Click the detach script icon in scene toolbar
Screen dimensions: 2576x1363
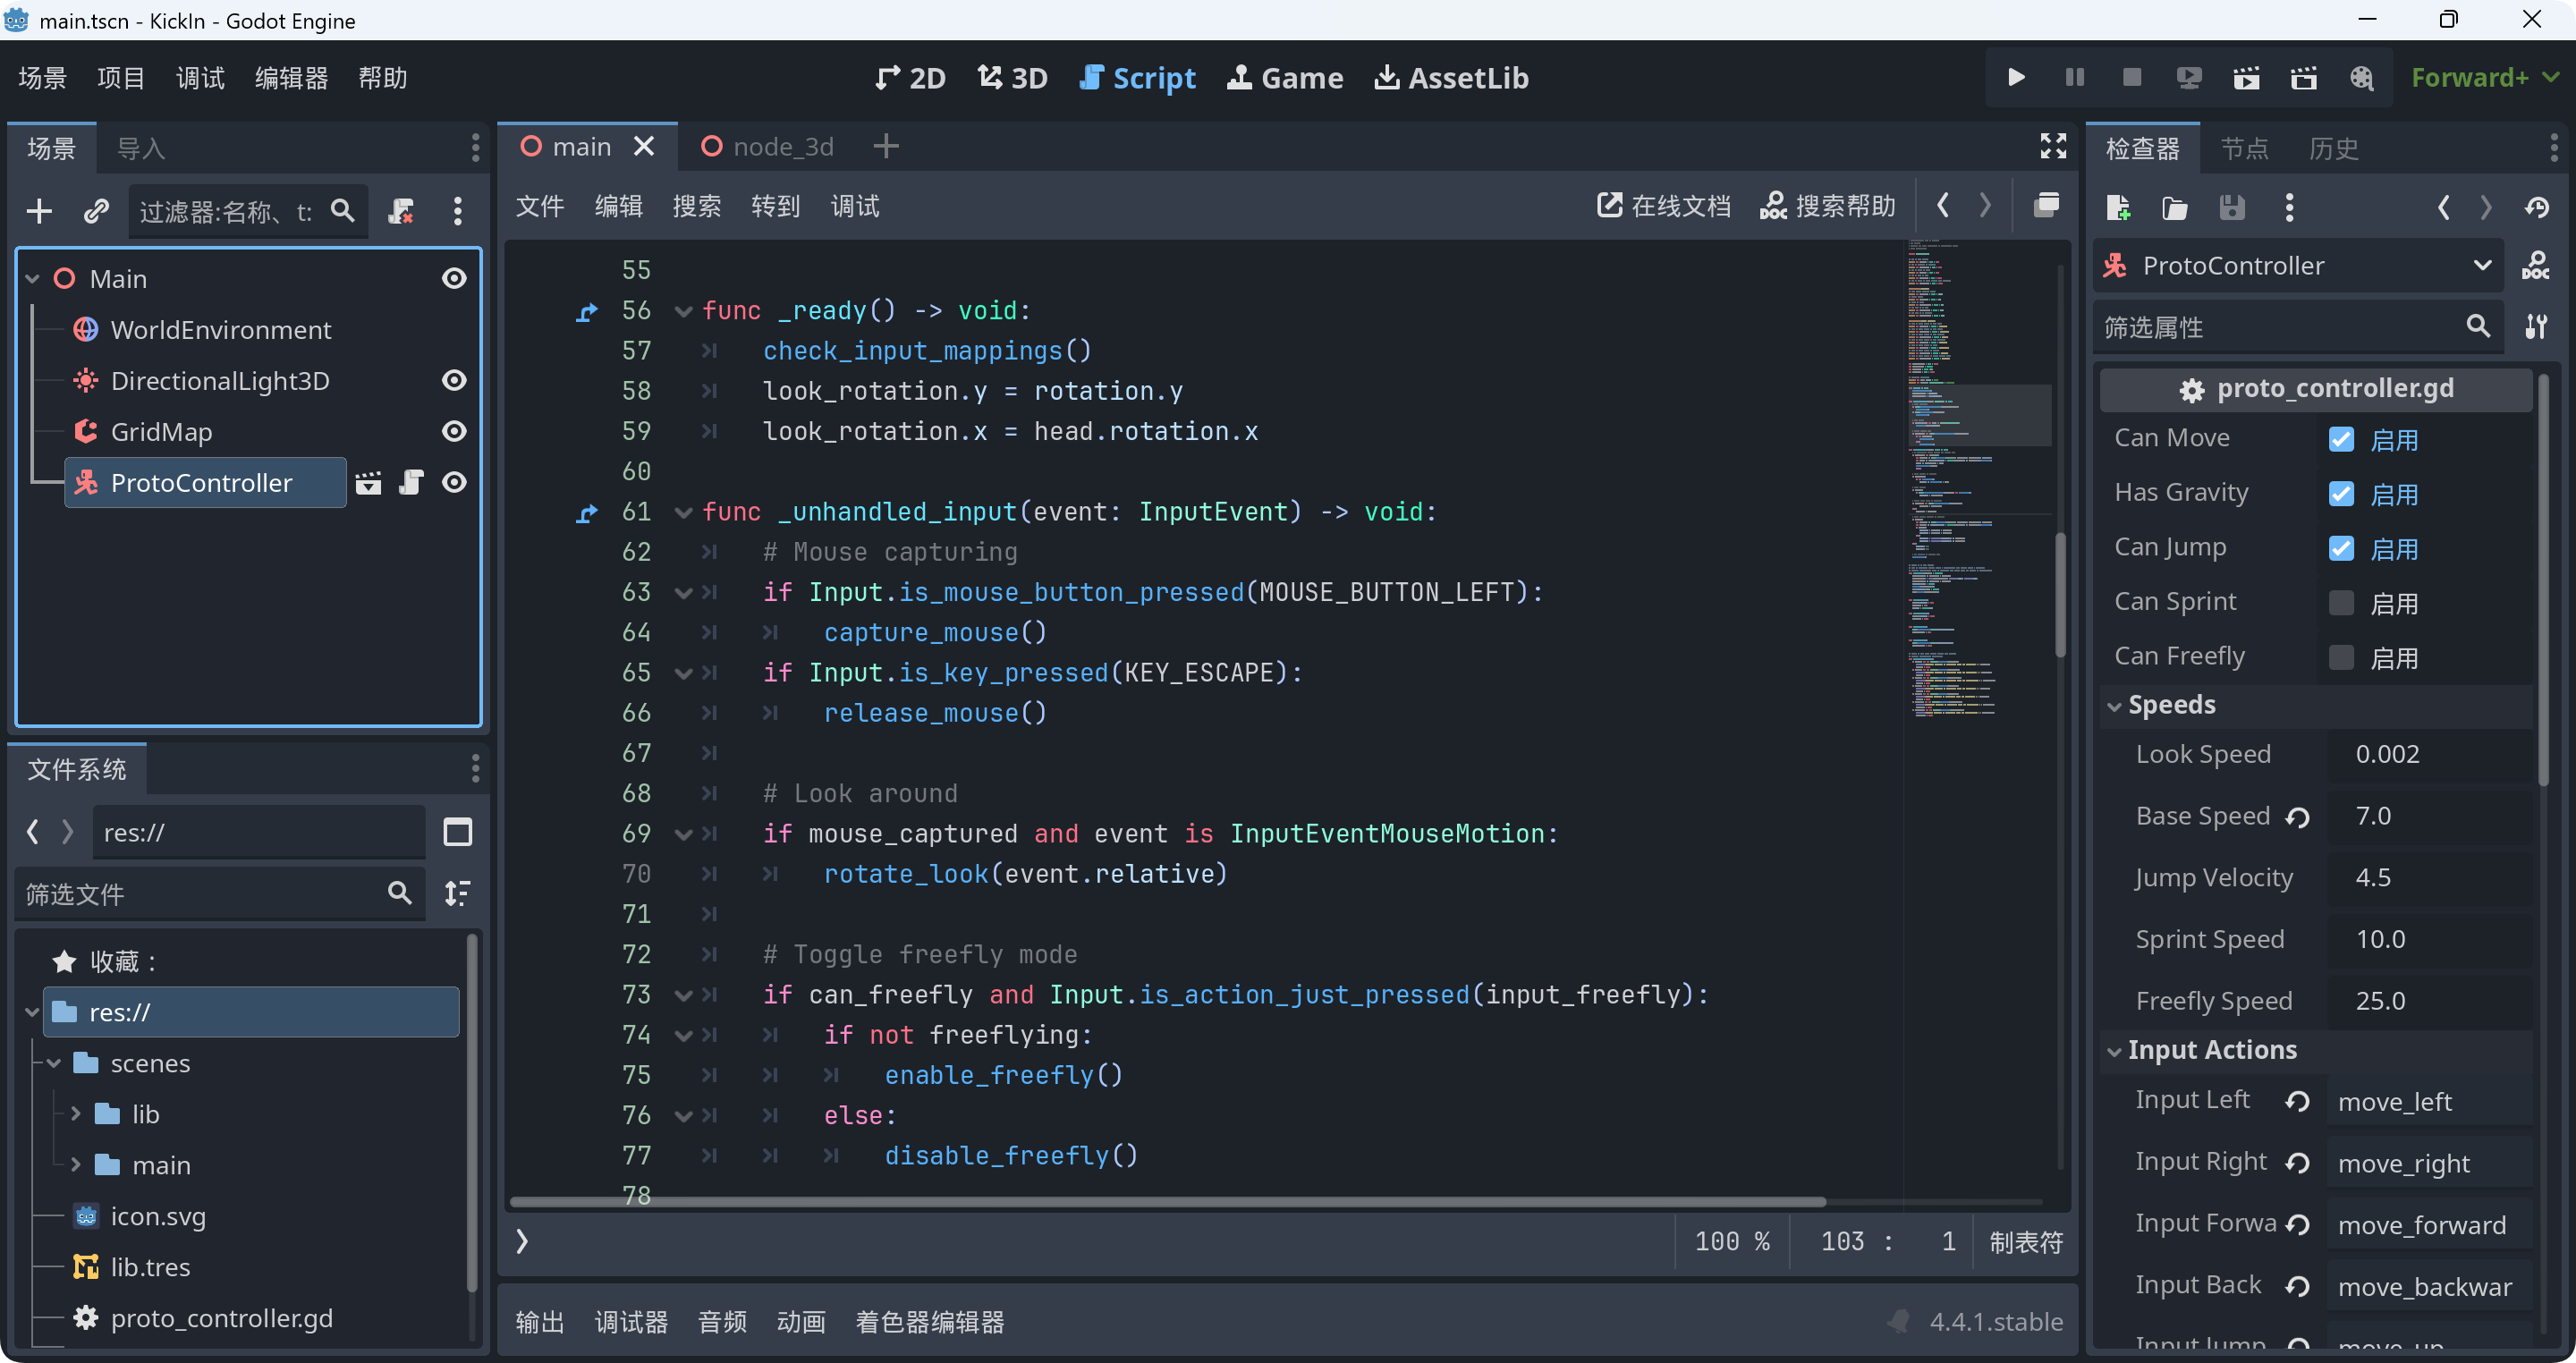pyautogui.click(x=401, y=211)
